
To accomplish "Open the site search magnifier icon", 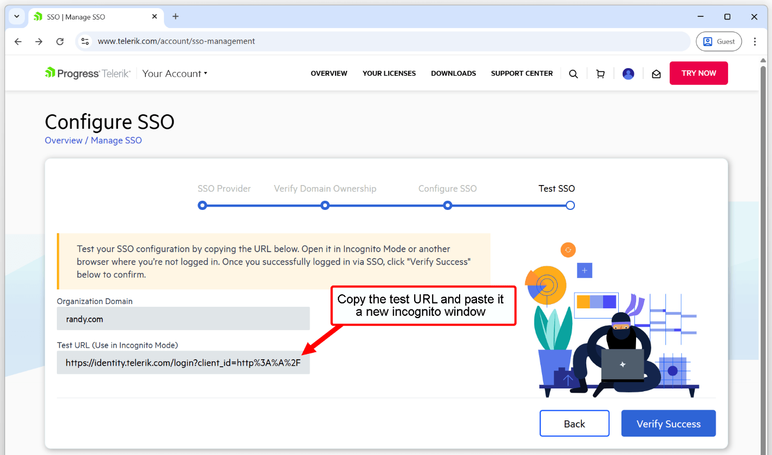I will tap(573, 74).
